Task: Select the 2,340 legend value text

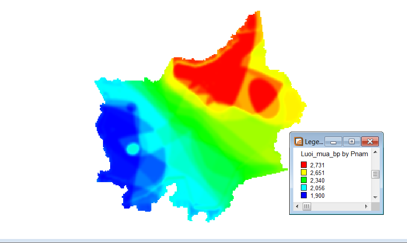Action: click(317, 180)
